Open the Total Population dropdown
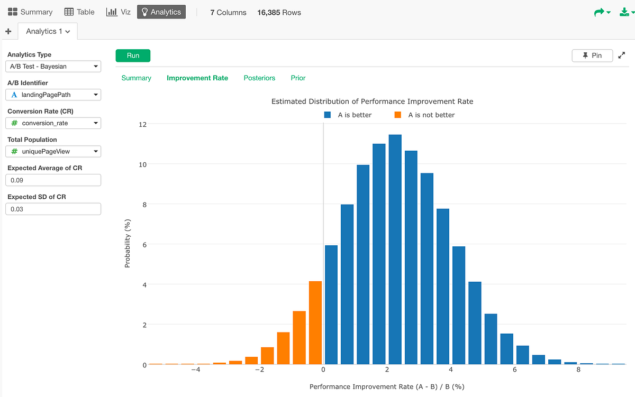 53,151
